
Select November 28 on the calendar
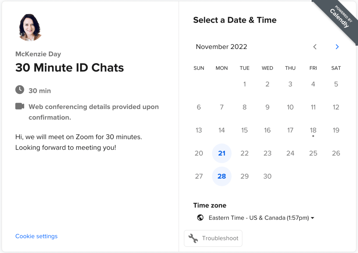222,176
